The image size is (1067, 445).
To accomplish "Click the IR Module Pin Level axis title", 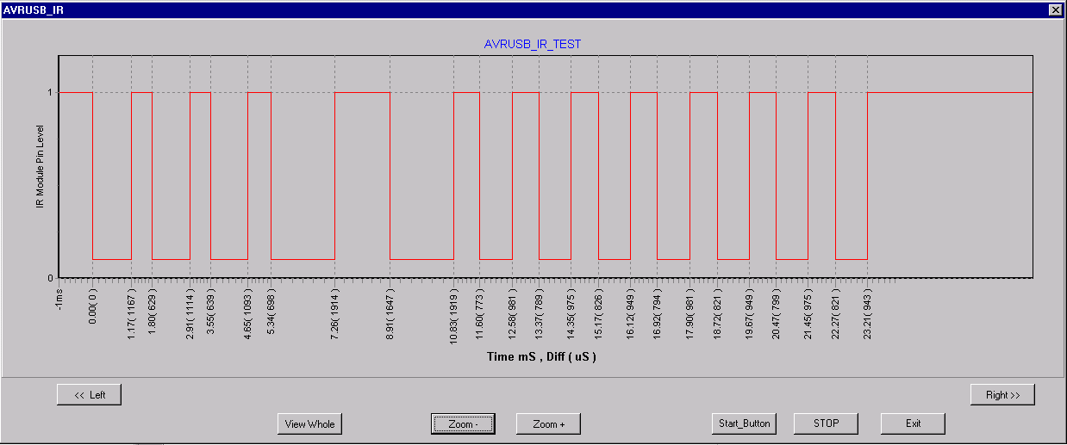I will (x=40, y=168).
